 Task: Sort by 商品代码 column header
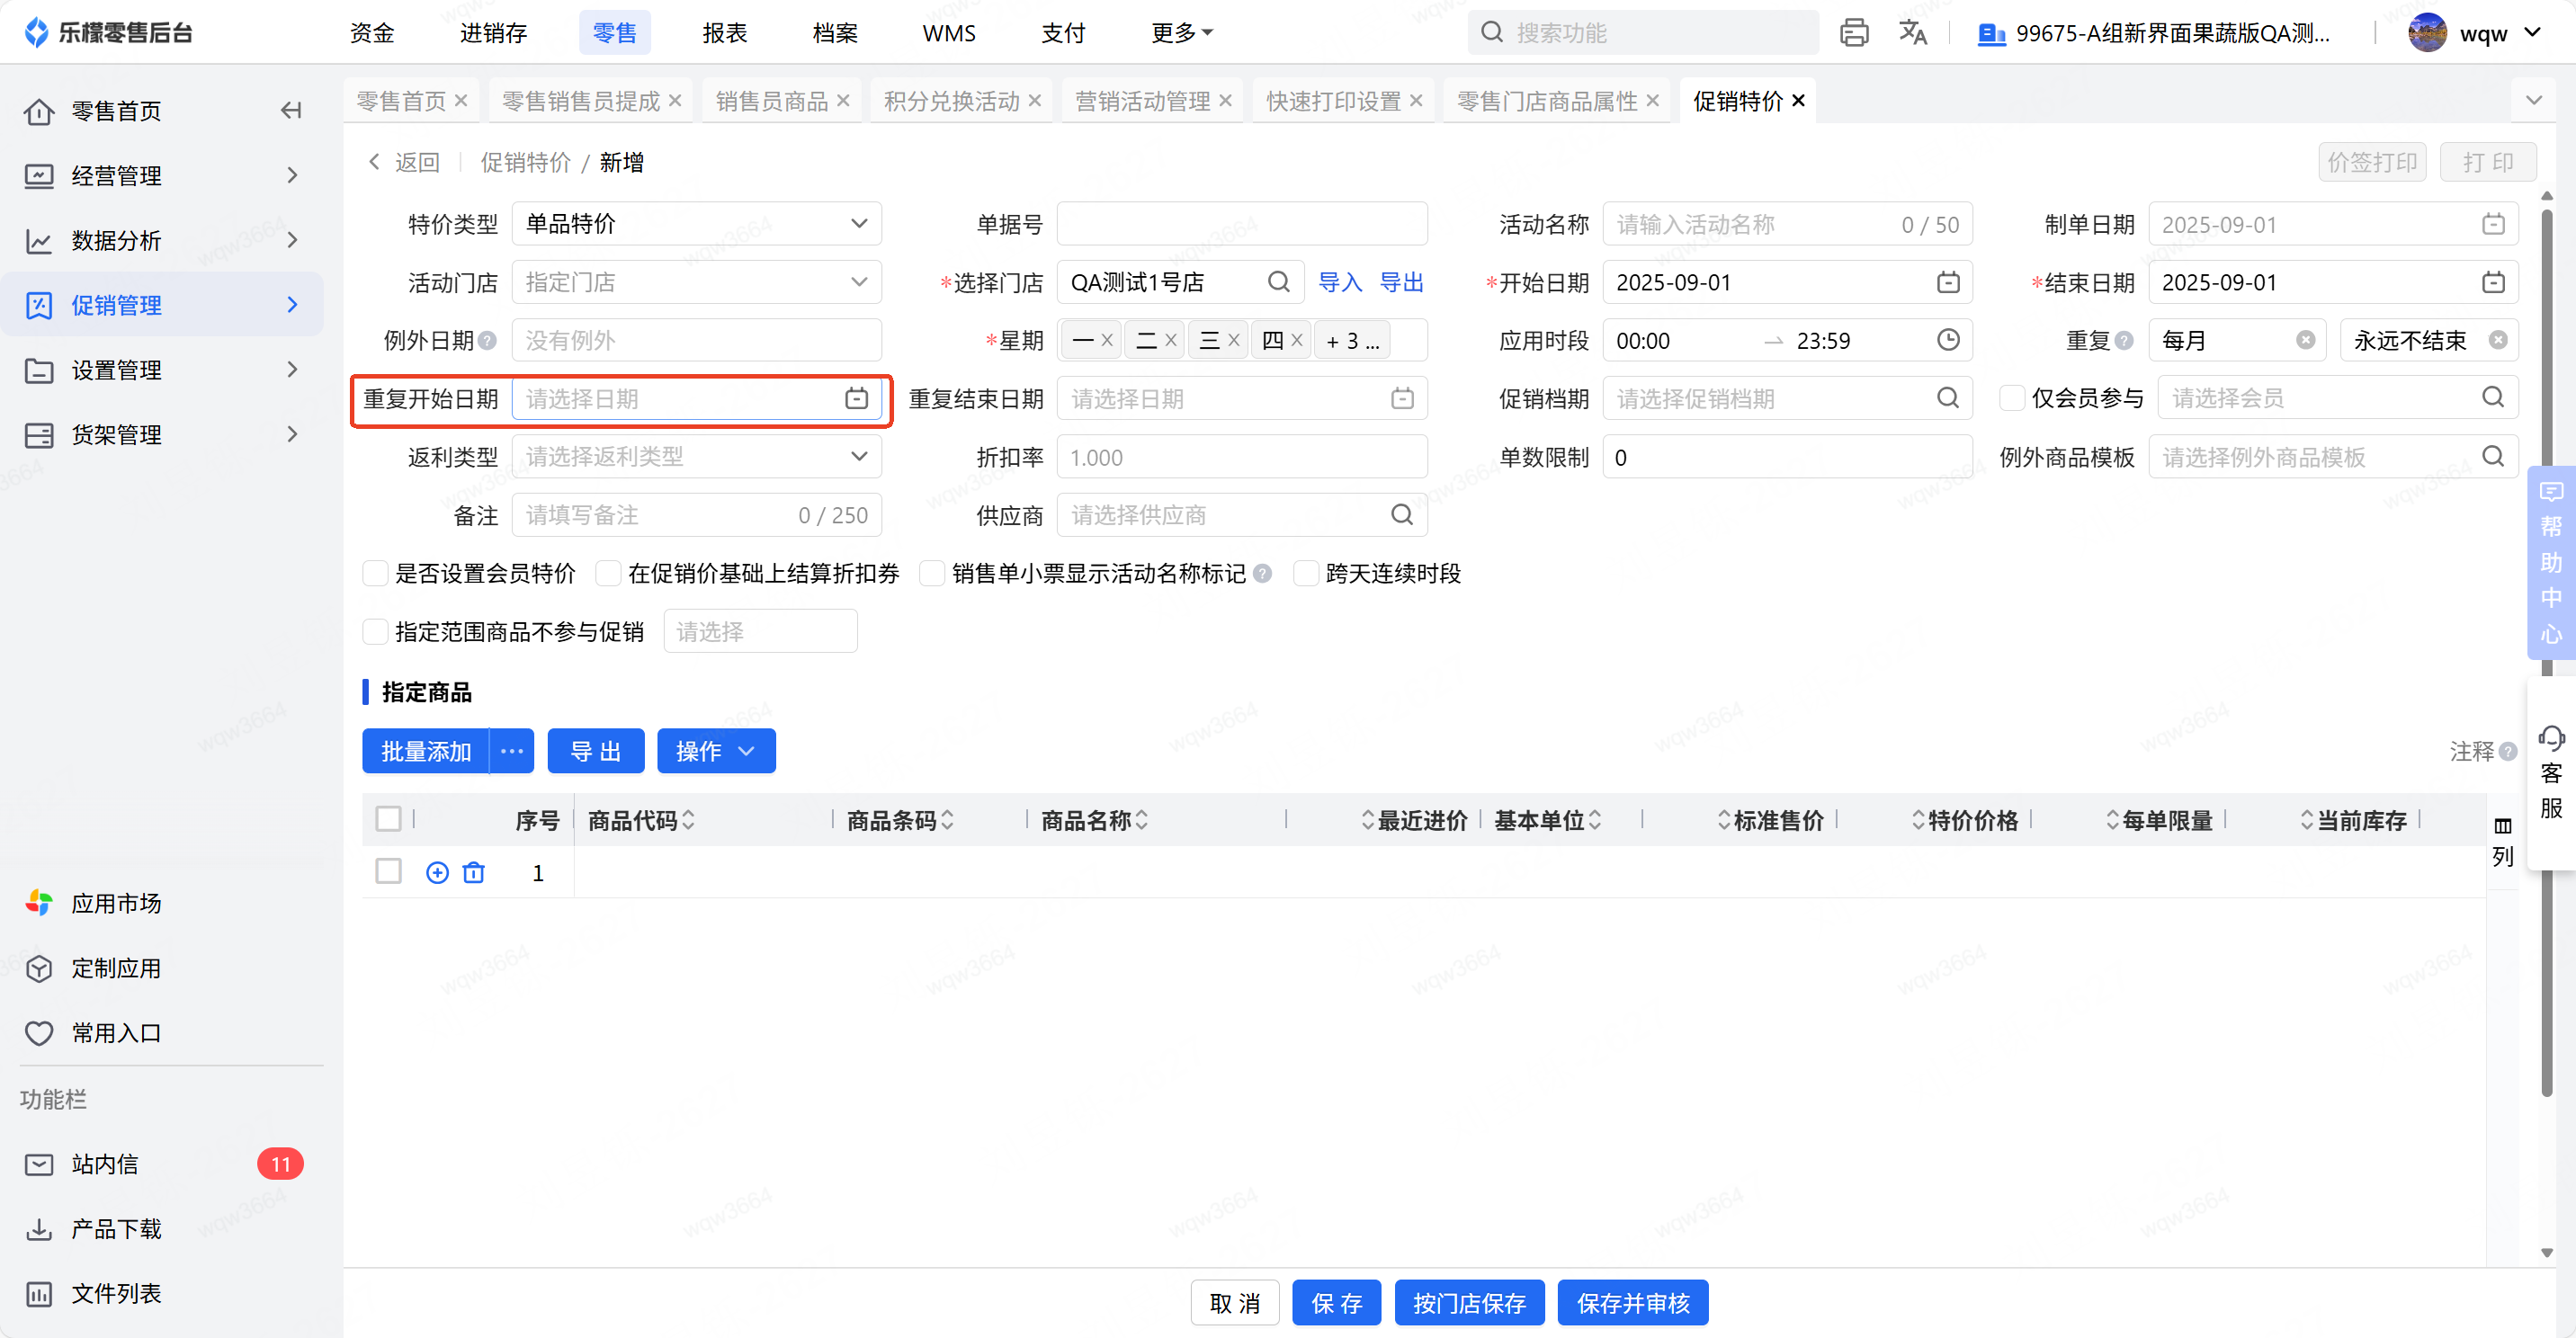tap(641, 821)
